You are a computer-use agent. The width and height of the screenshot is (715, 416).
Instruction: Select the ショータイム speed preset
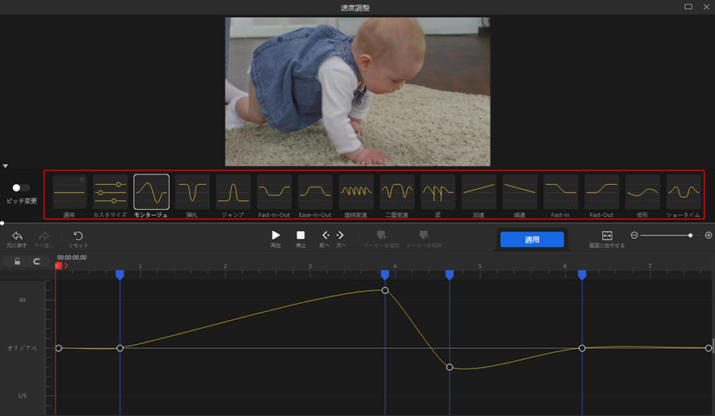click(x=683, y=192)
